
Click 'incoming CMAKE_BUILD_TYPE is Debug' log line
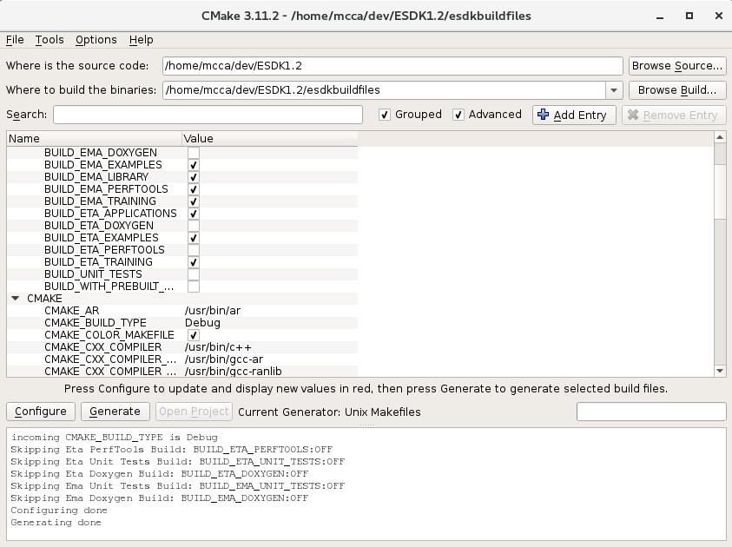tap(115, 438)
